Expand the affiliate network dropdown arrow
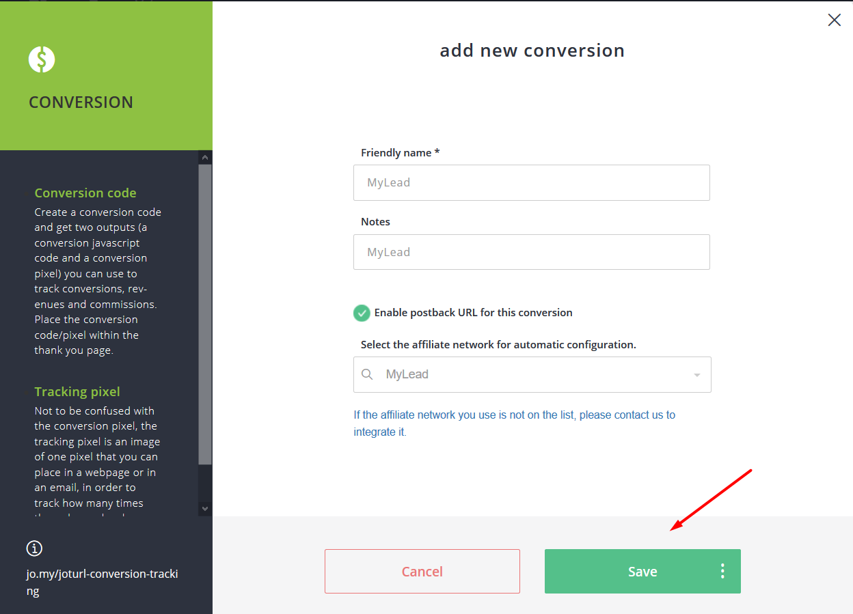 tap(696, 375)
